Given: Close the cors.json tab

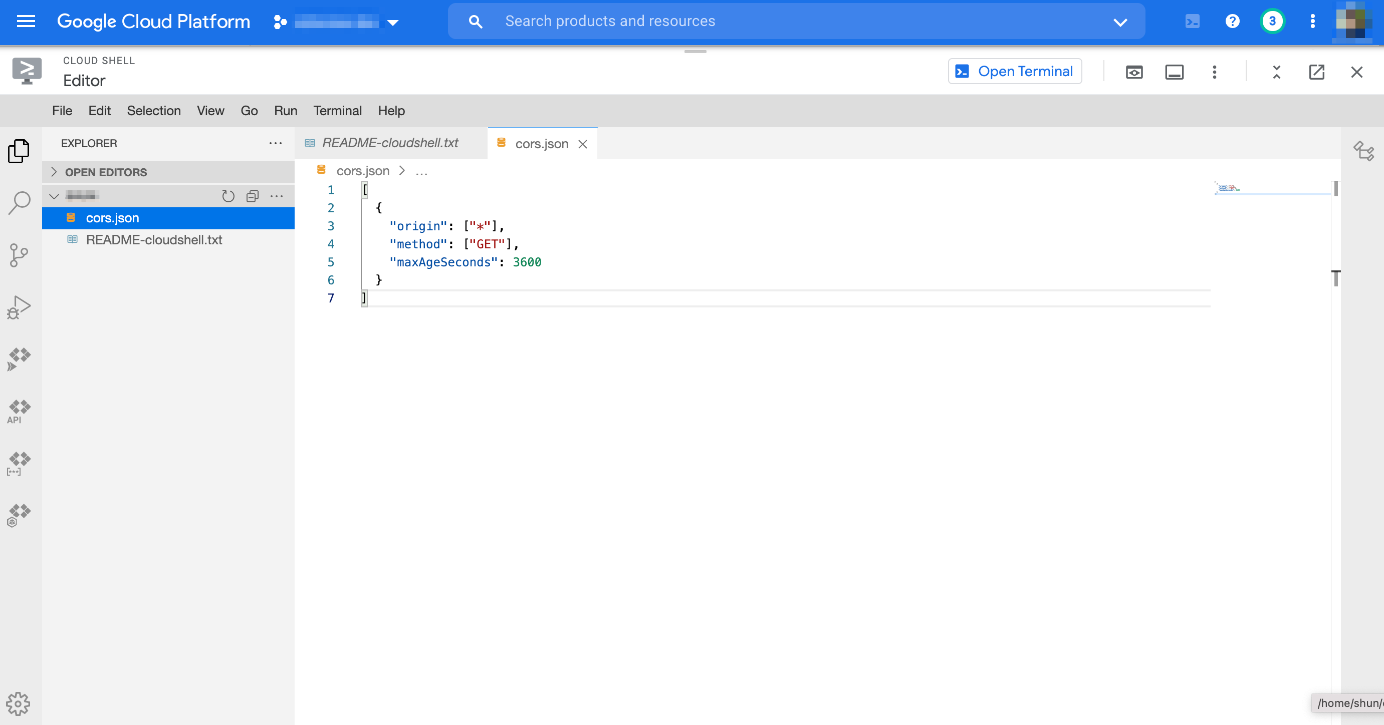Looking at the screenshot, I should (582, 144).
